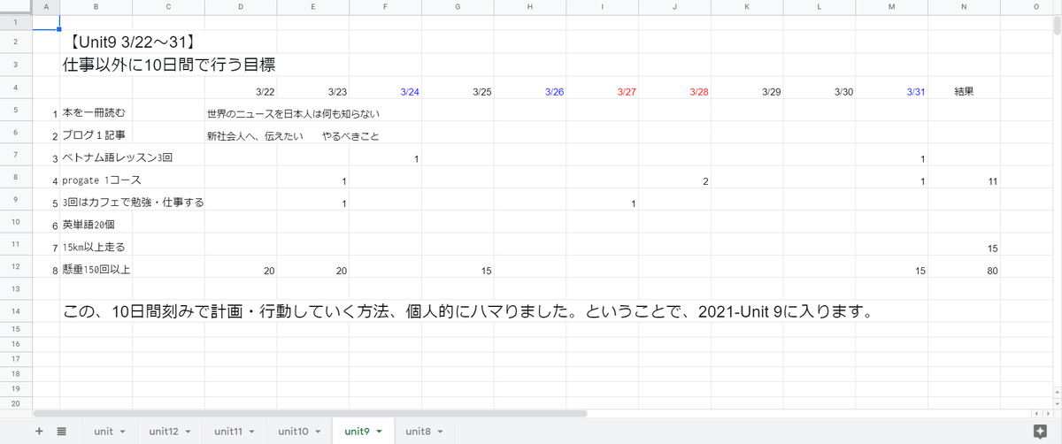This screenshot has height=444, width=1062.
Task: Select cell 'ブログ１記事'
Action: (x=96, y=135)
